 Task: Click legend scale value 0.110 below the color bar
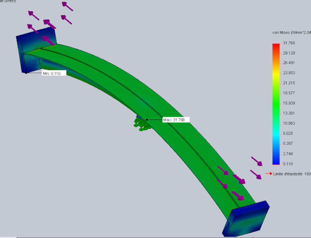tap(288, 164)
